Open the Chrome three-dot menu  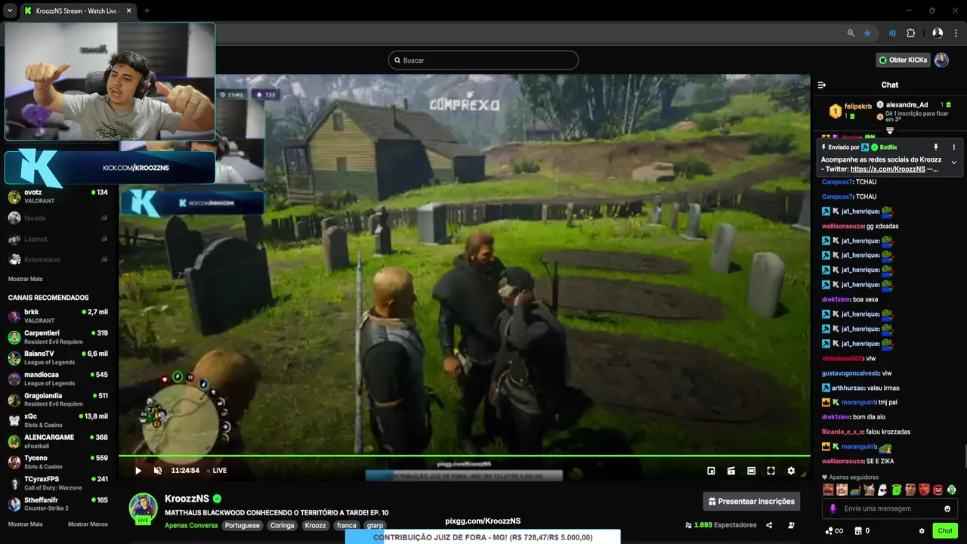coord(956,33)
